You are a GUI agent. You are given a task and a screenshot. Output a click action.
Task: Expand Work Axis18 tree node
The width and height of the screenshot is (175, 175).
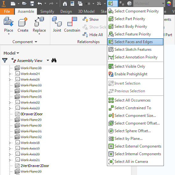10,143
